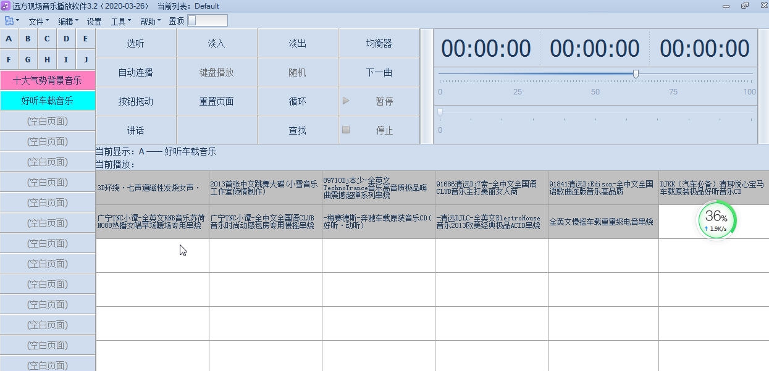Click the stop square icon beside 停止

tap(346, 130)
